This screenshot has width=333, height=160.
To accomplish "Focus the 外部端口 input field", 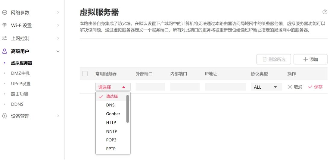I will coord(150,87).
